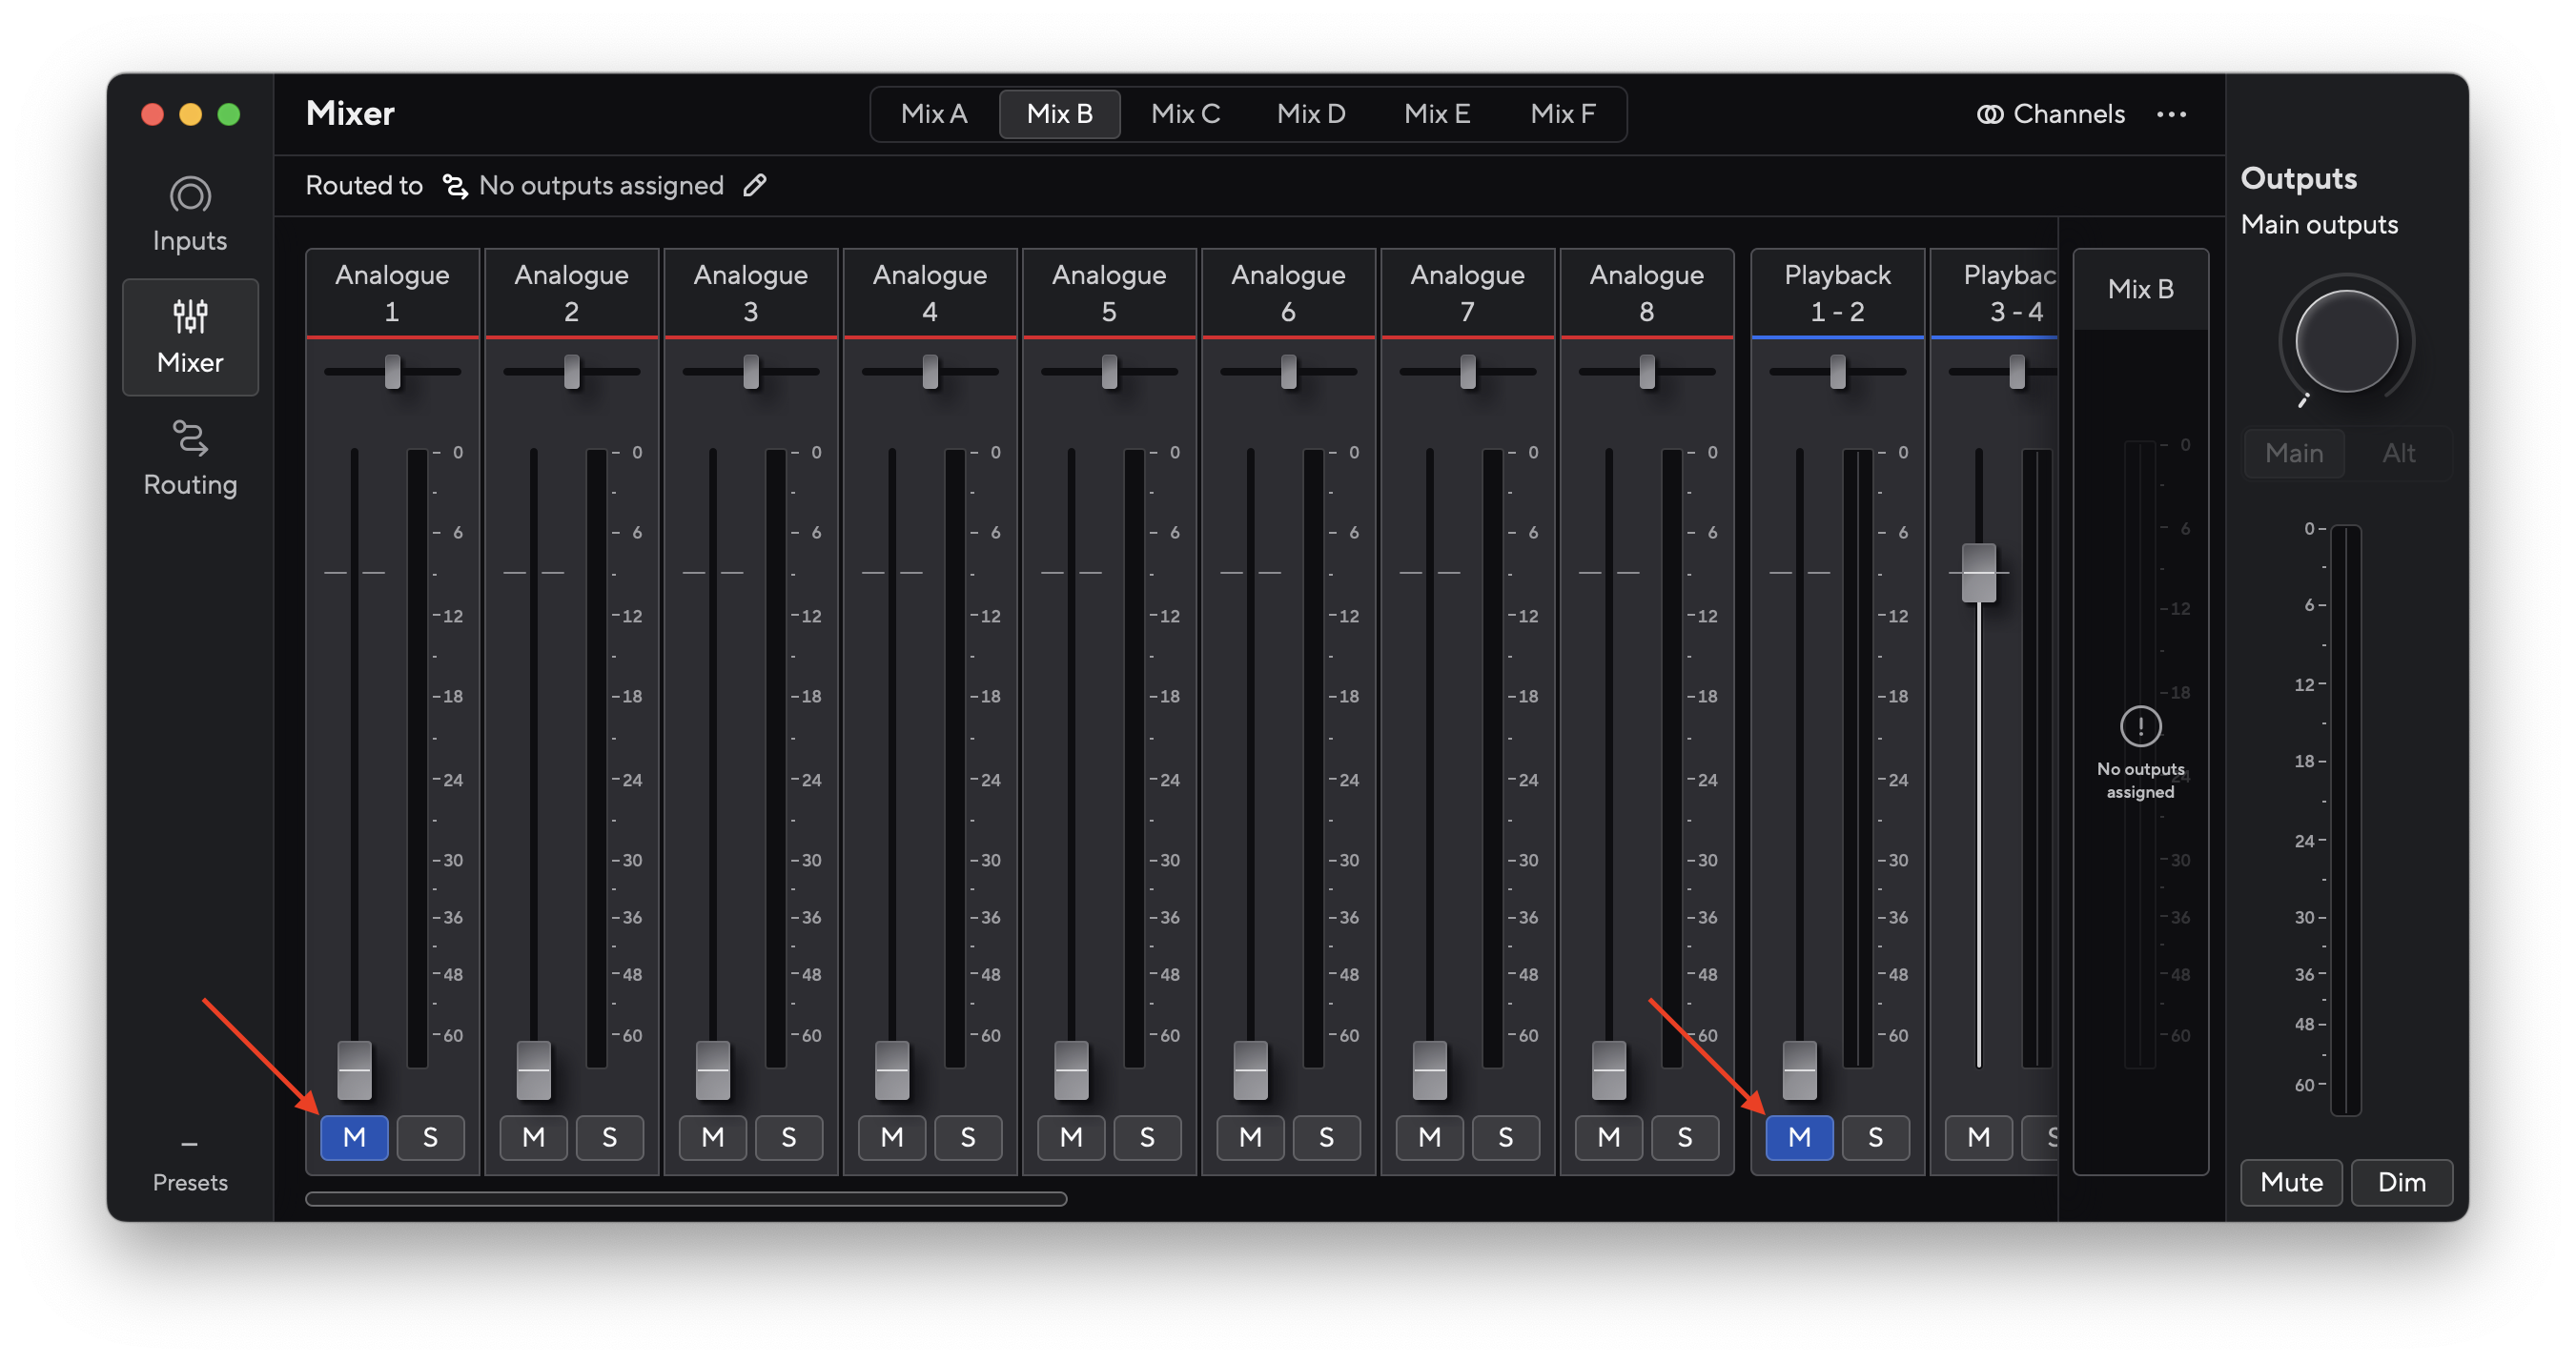Solo Analogue 2 channel
Viewport: 2576px width, 1363px height.
[x=609, y=1137]
